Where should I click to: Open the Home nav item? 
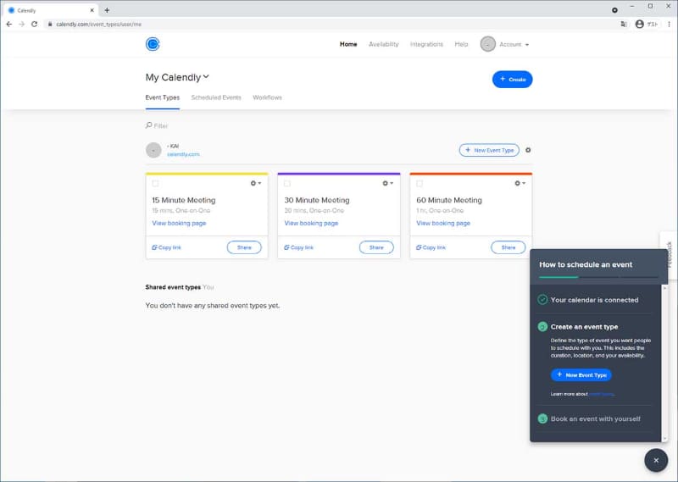[348, 44]
